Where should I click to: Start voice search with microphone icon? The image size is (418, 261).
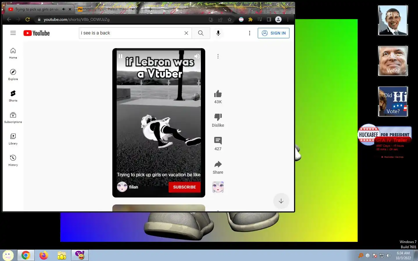(218, 33)
